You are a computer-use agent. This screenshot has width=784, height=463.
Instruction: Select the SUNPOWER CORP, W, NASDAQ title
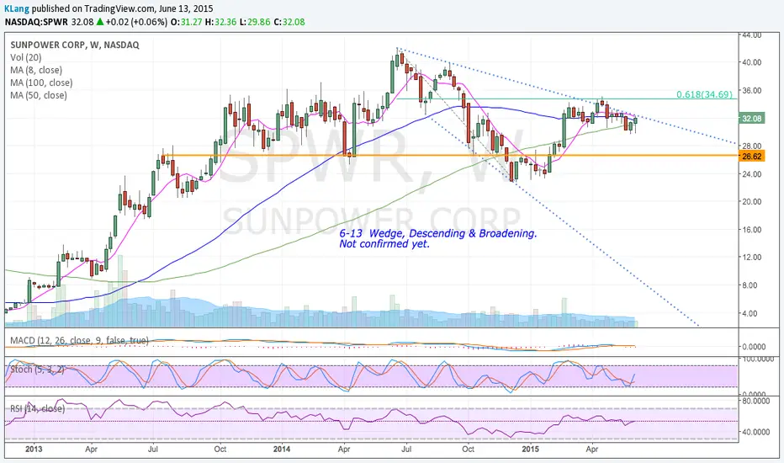pos(75,45)
